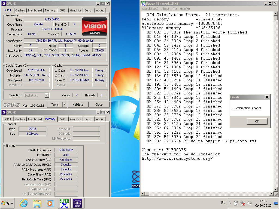Viewport: 279px width, 209px height.
Task: Click the Code Name value Zacate
Action: click(38, 24)
